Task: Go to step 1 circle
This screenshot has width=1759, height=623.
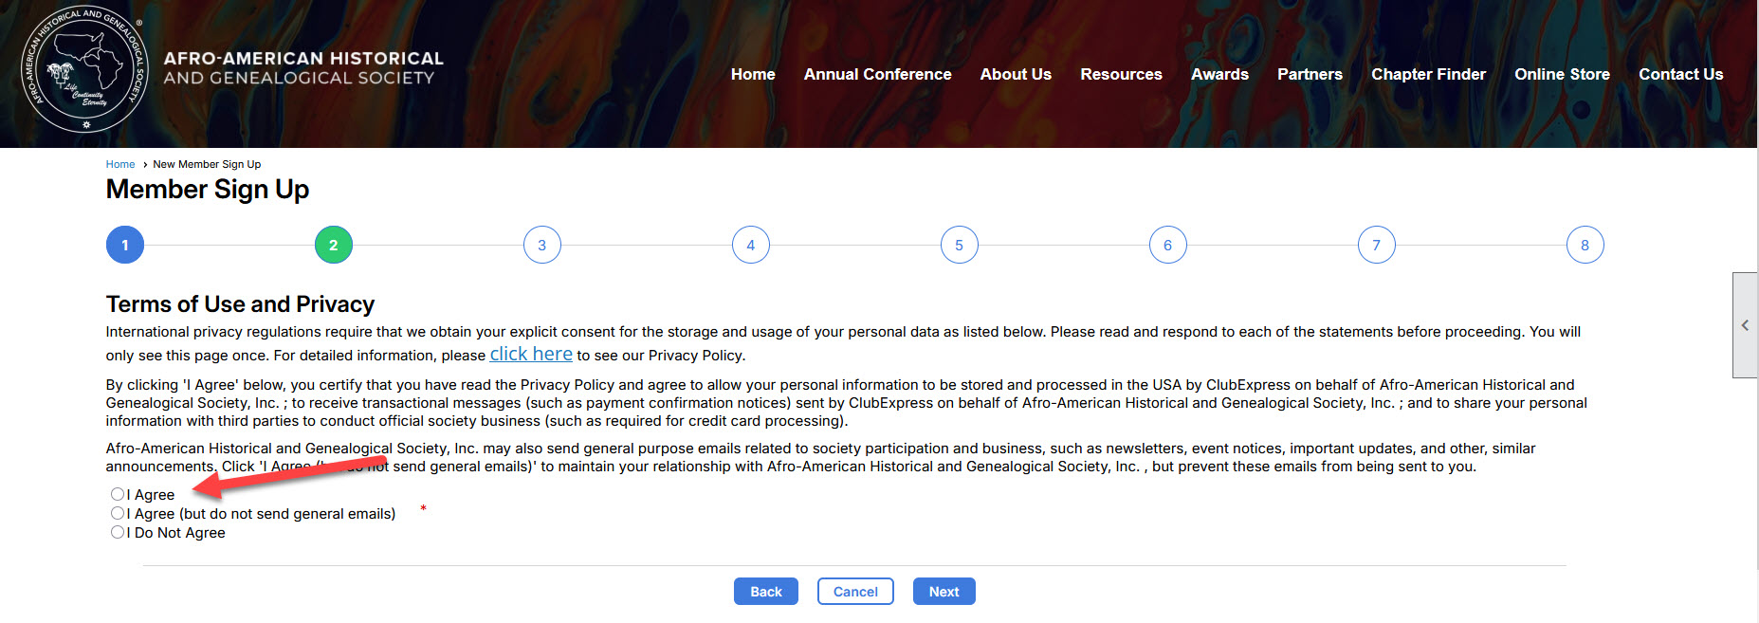Action: [125, 245]
